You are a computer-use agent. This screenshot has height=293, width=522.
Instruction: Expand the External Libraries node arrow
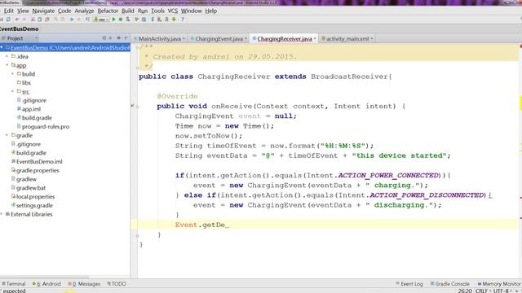2,214
